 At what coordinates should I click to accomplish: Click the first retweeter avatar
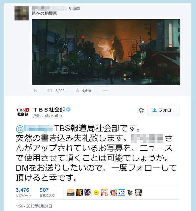click(x=71, y=193)
